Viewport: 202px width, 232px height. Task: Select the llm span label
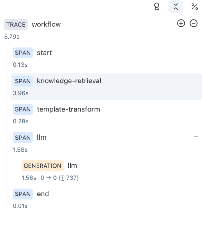click(x=42, y=137)
